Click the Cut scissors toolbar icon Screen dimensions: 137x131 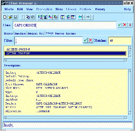point(22,17)
